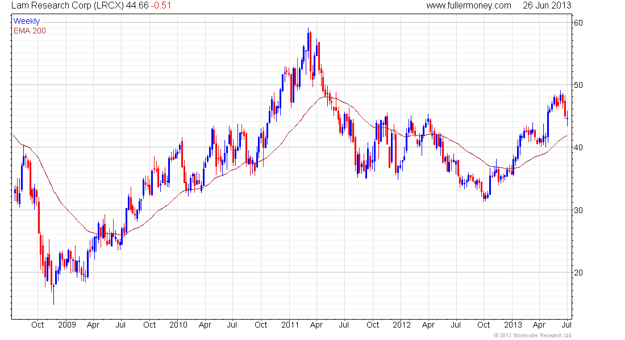Click the 50 price axis label
Viewport: 625px width, 340px height.
pyautogui.click(x=578, y=85)
